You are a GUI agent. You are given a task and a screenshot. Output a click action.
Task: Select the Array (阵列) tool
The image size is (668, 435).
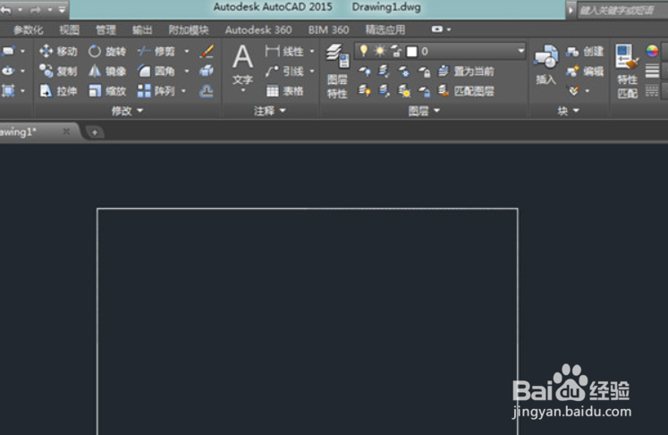(x=156, y=90)
